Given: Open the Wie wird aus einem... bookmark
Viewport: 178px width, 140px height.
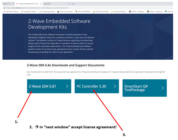Looking at the screenshot, I should [x=65, y=11].
